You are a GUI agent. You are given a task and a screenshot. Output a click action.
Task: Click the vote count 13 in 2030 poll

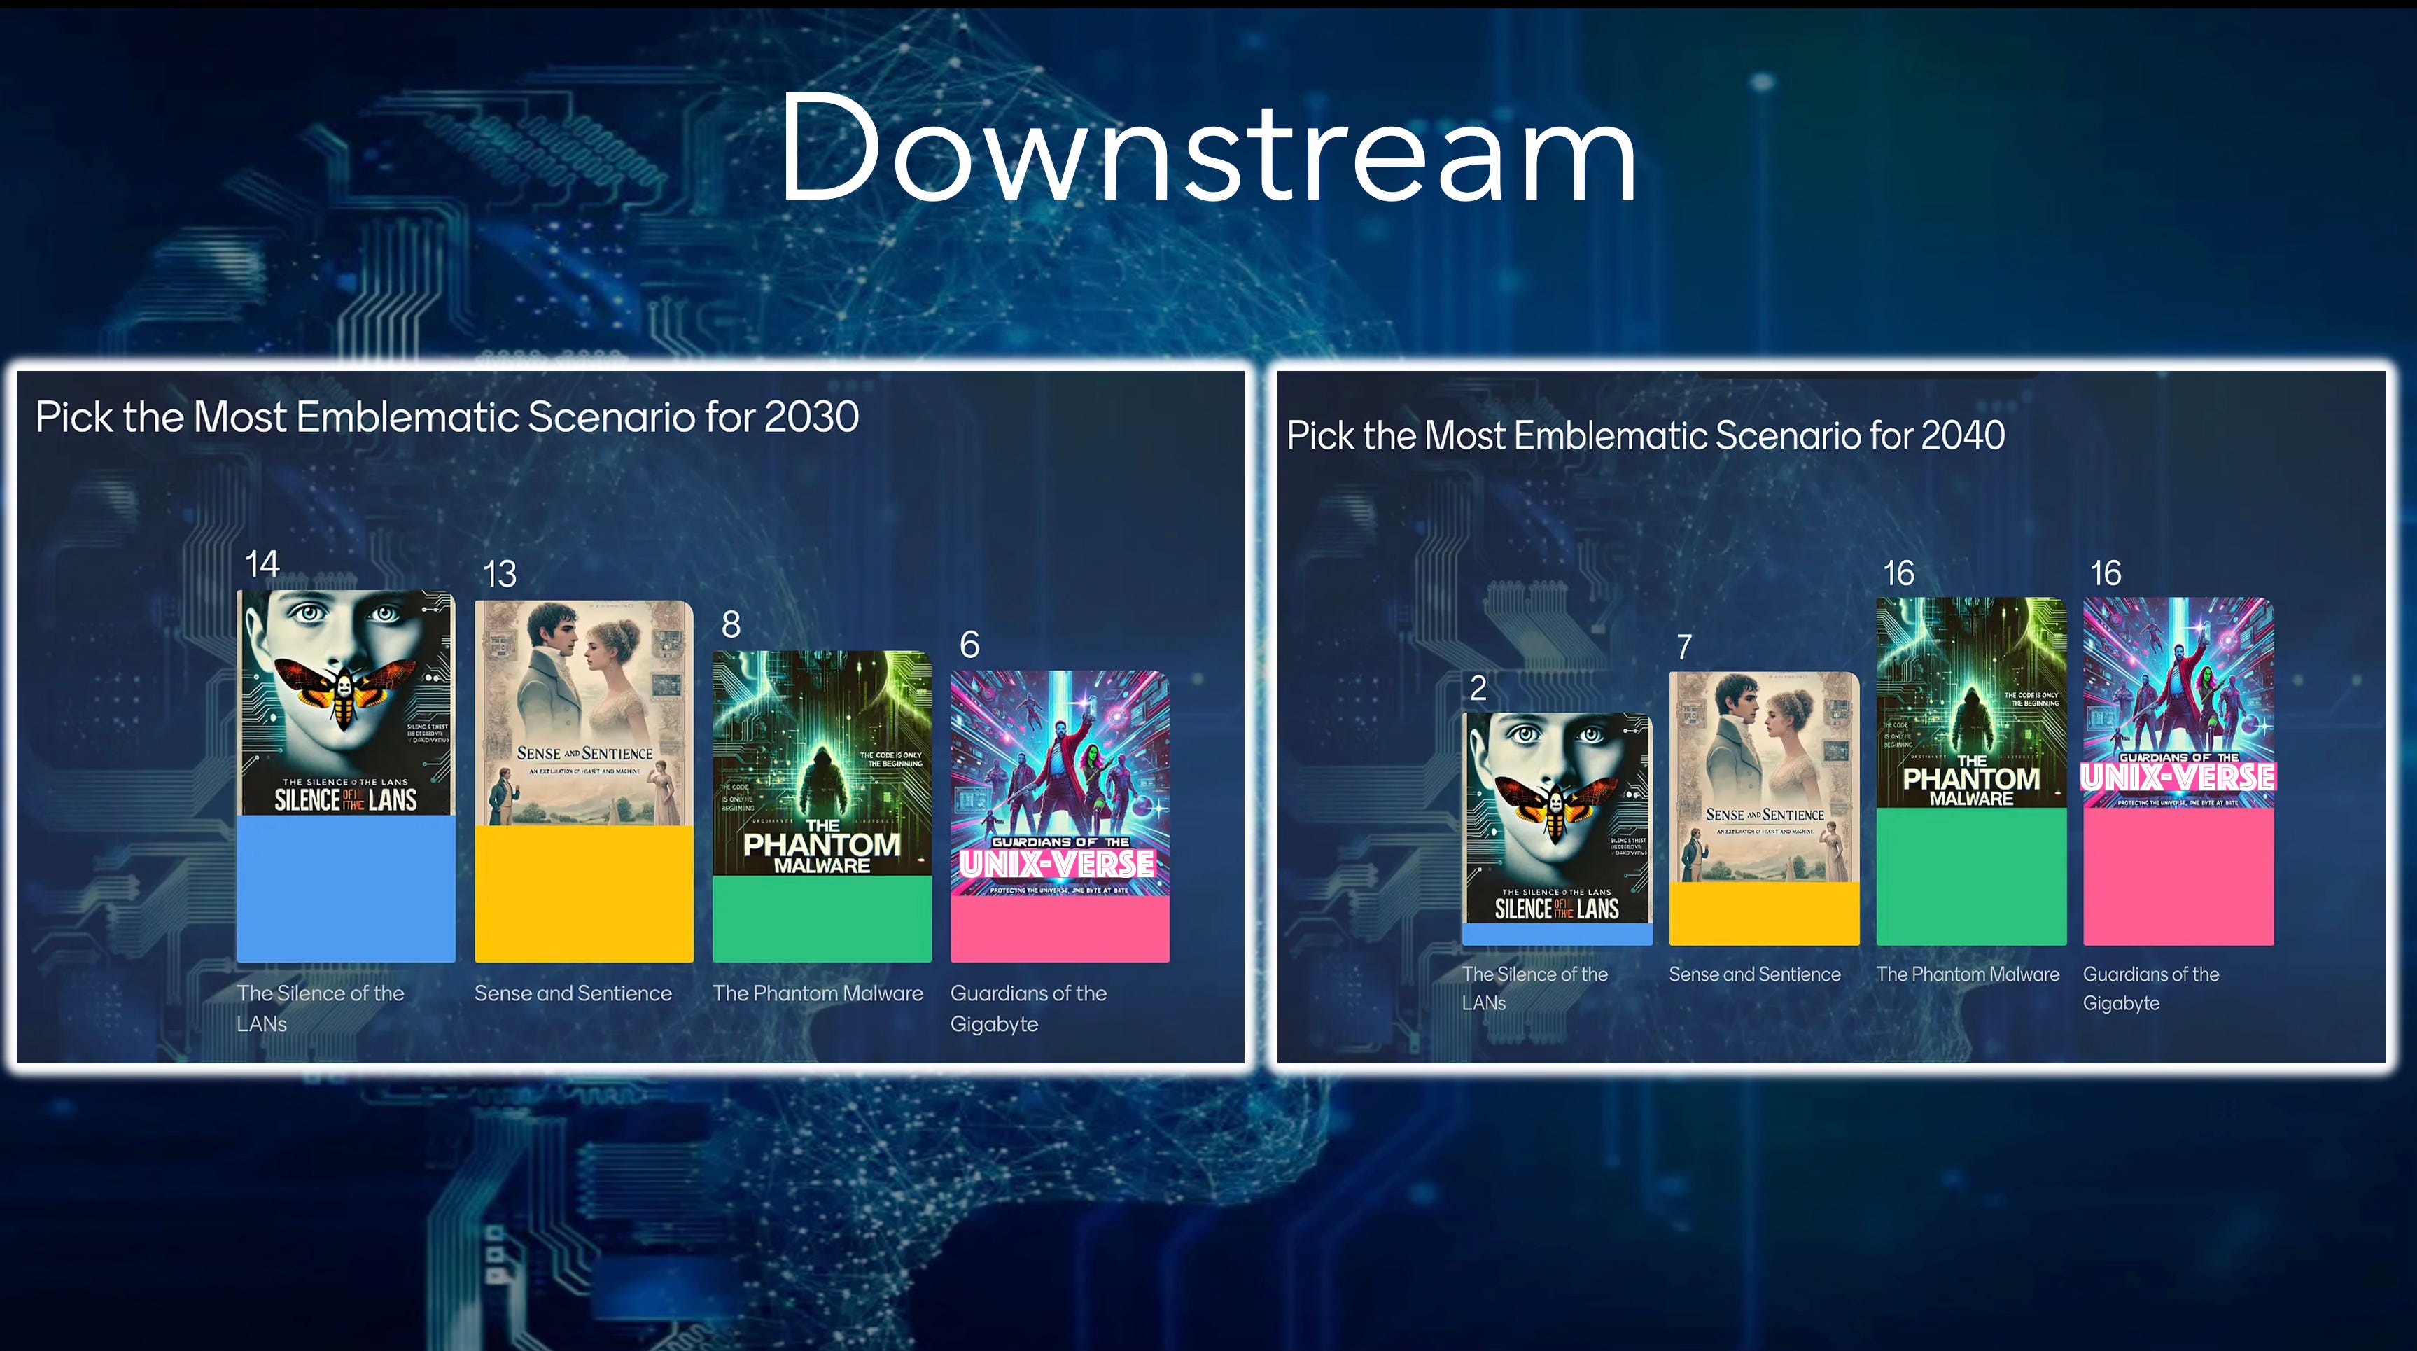point(499,573)
